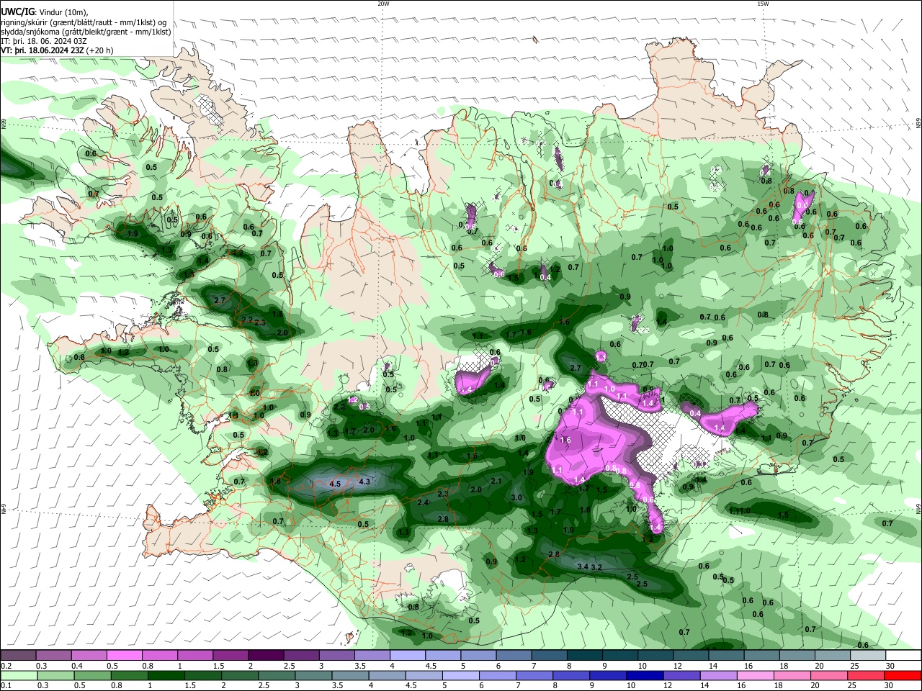
Task: Select the 'IT: þri. 18. 06. 2024 03Z' line
Action: 43,41
